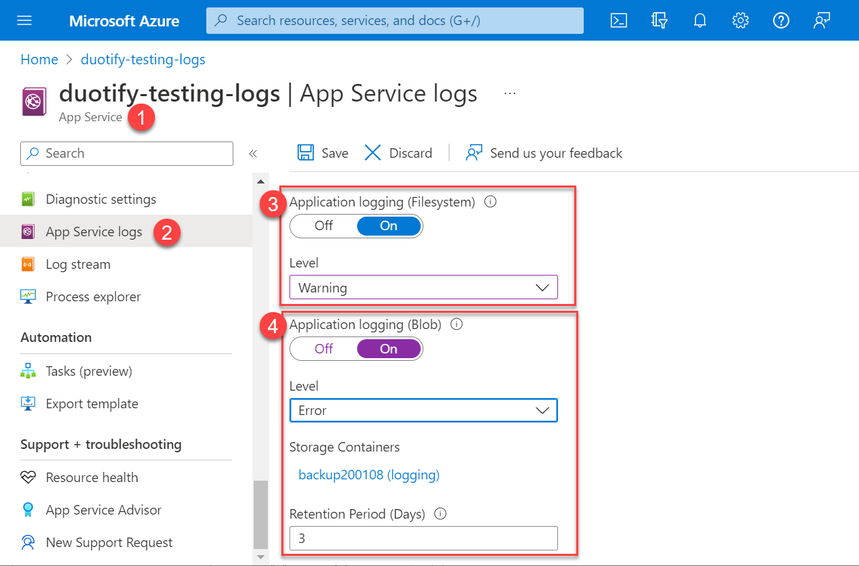Click info icon beside Application logging (Filesystem)
This screenshot has width=859, height=566.
point(491,201)
